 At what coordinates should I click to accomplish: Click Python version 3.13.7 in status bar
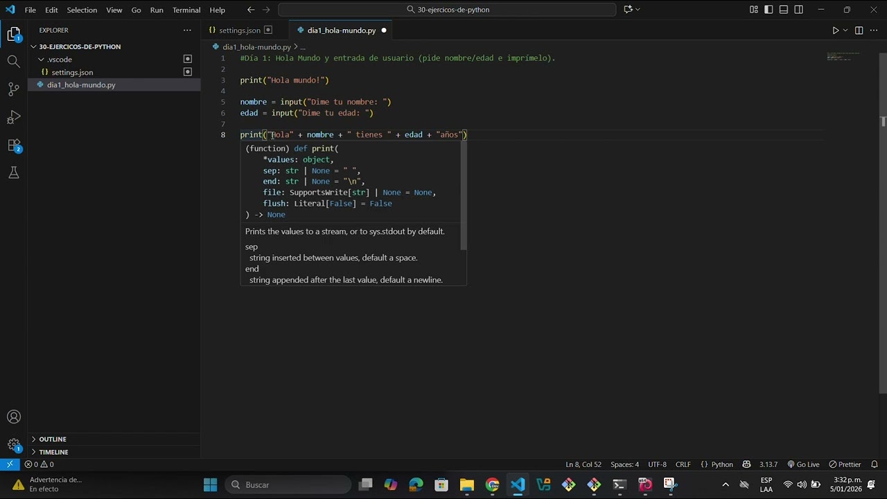point(768,464)
